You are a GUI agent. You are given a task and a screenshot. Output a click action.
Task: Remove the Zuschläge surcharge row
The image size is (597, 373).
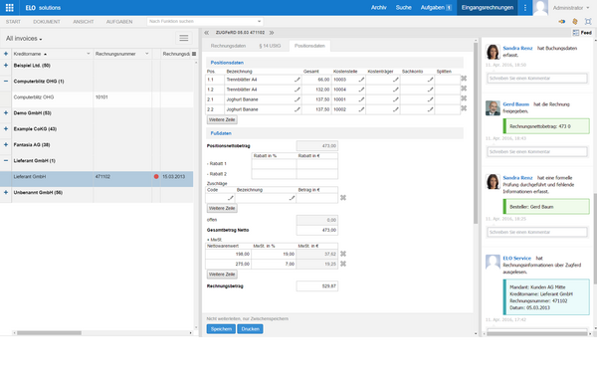(x=343, y=198)
